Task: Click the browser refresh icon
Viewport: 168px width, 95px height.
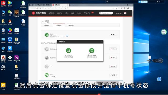Action: (37, 8)
